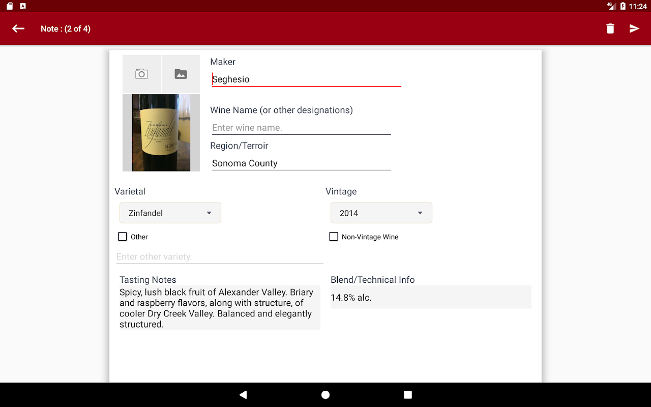The width and height of the screenshot is (651, 407).
Task: Tap the Android back navigation button
Action: tap(243, 395)
